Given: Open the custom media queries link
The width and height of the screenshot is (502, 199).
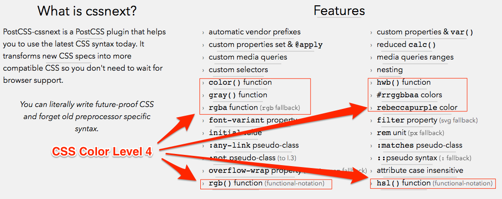Looking at the screenshot, I should tap(248, 57).
